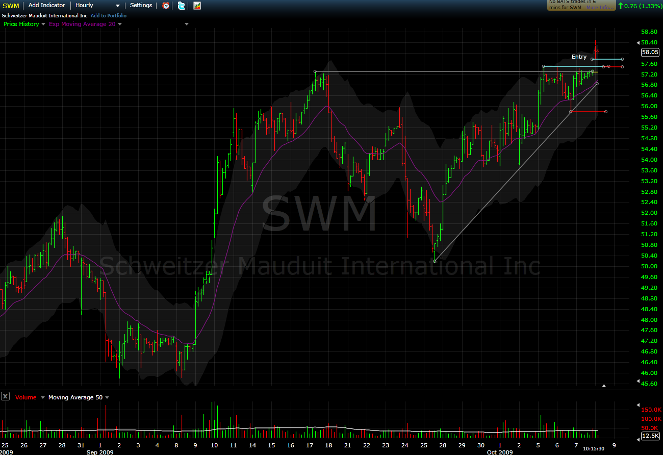
Task: Click the 45.60 price axis label
Action: pos(649,384)
